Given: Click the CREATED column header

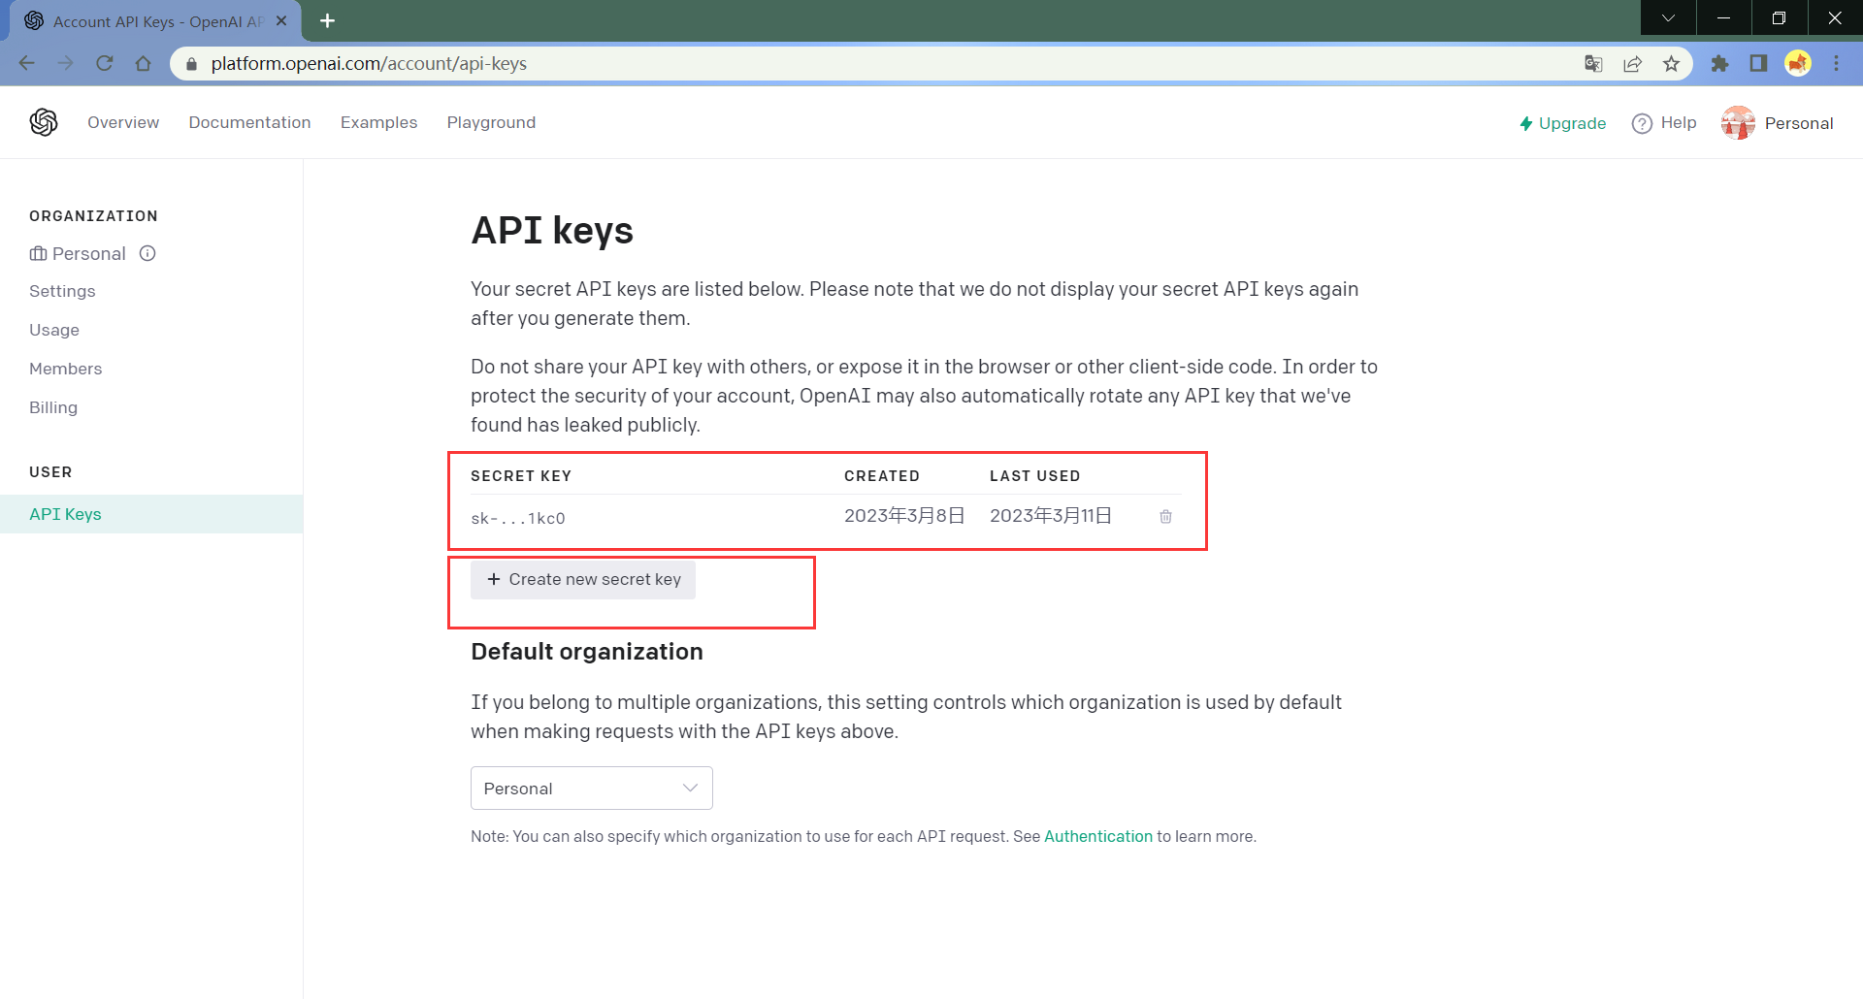Looking at the screenshot, I should 882,476.
